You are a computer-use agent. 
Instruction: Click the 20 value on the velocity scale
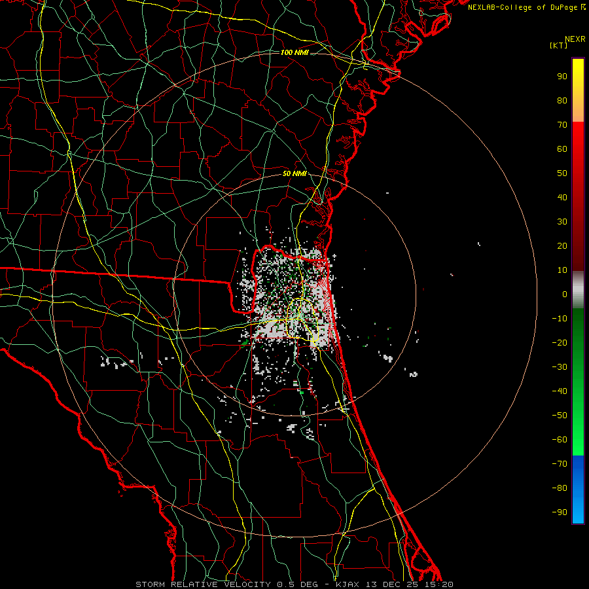pyautogui.click(x=562, y=245)
